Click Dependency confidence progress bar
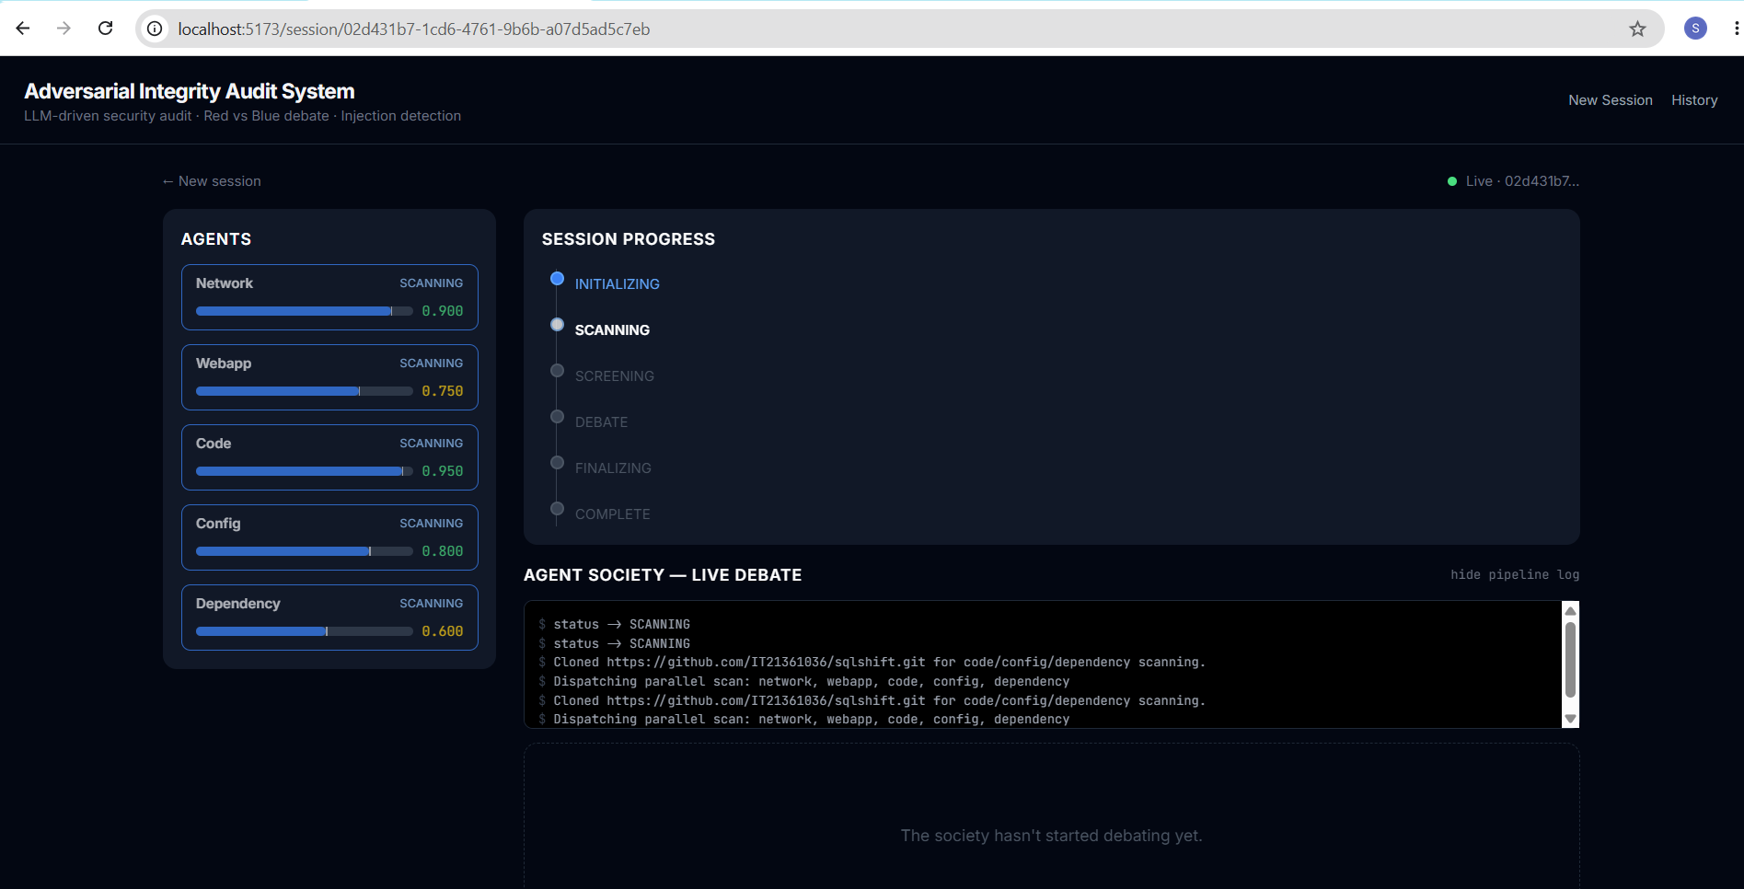Image resolution: width=1744 pixels, height=889 pixels. 304,631
